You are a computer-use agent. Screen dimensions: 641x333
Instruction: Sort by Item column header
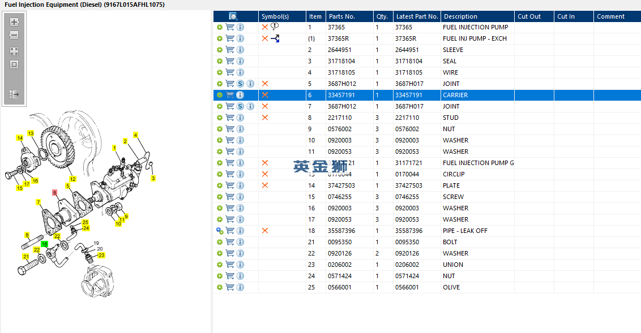(315, 16)
